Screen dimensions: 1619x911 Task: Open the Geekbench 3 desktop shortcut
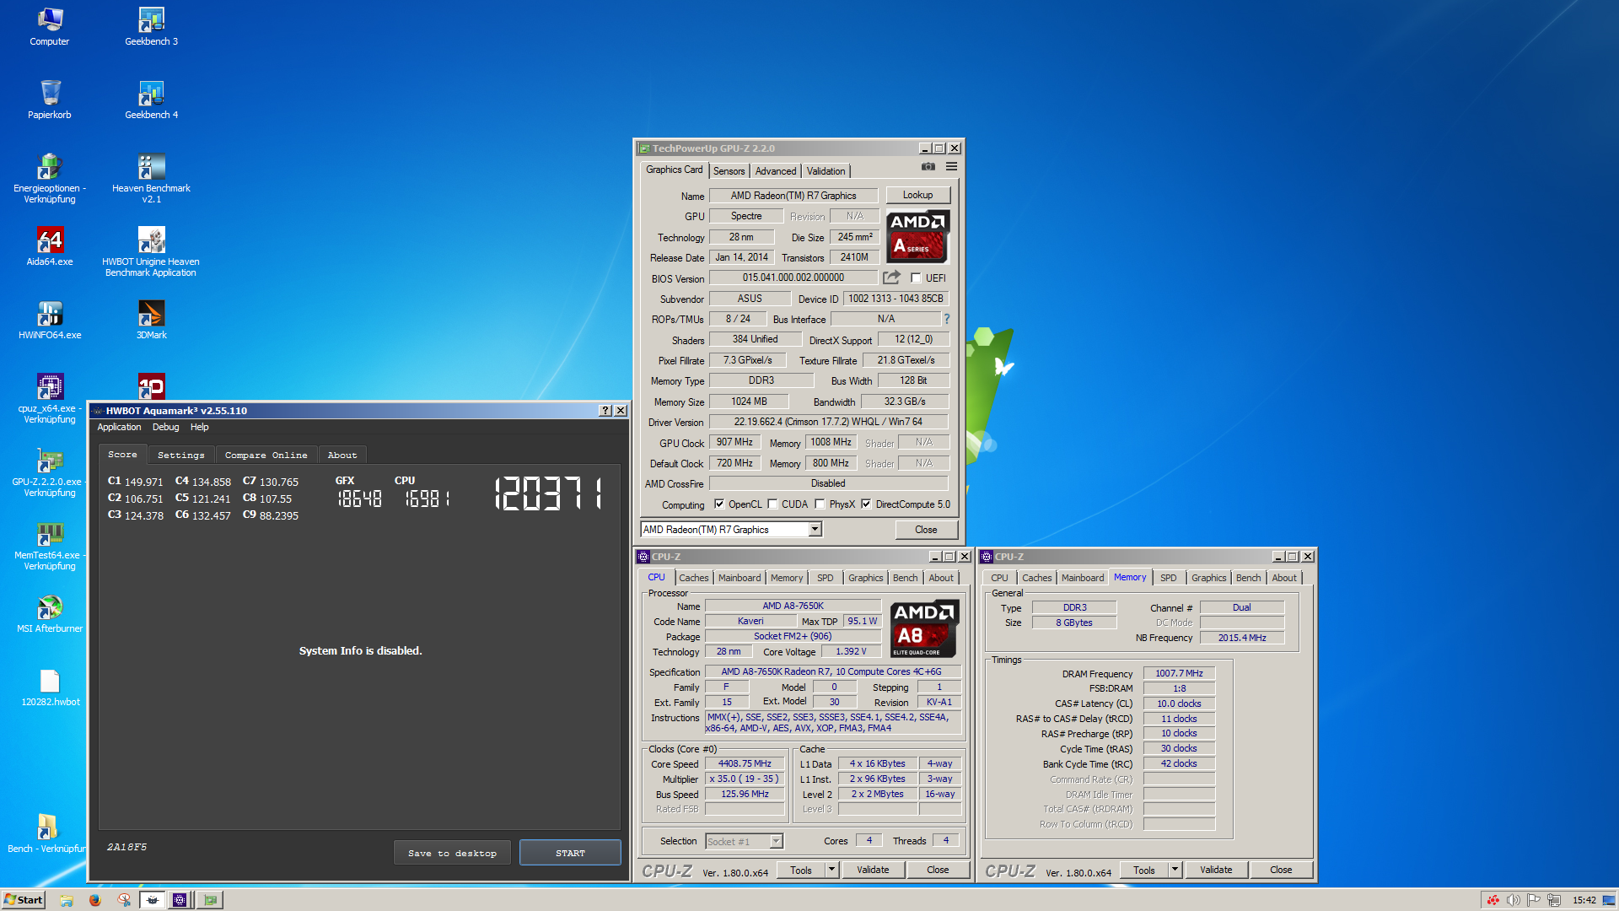click(151, 26)
